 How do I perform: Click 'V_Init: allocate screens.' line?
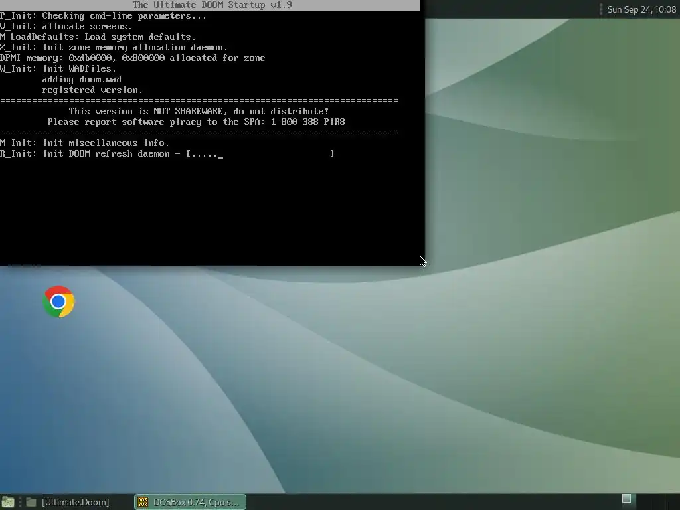66,26
